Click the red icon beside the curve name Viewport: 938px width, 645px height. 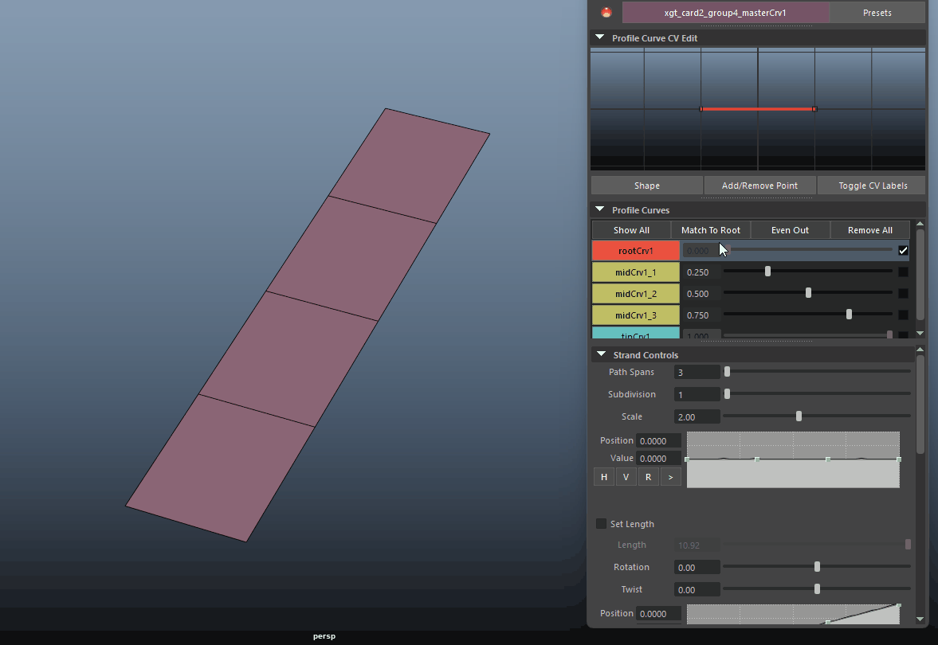pyautogui.click(x=606, y=13)
